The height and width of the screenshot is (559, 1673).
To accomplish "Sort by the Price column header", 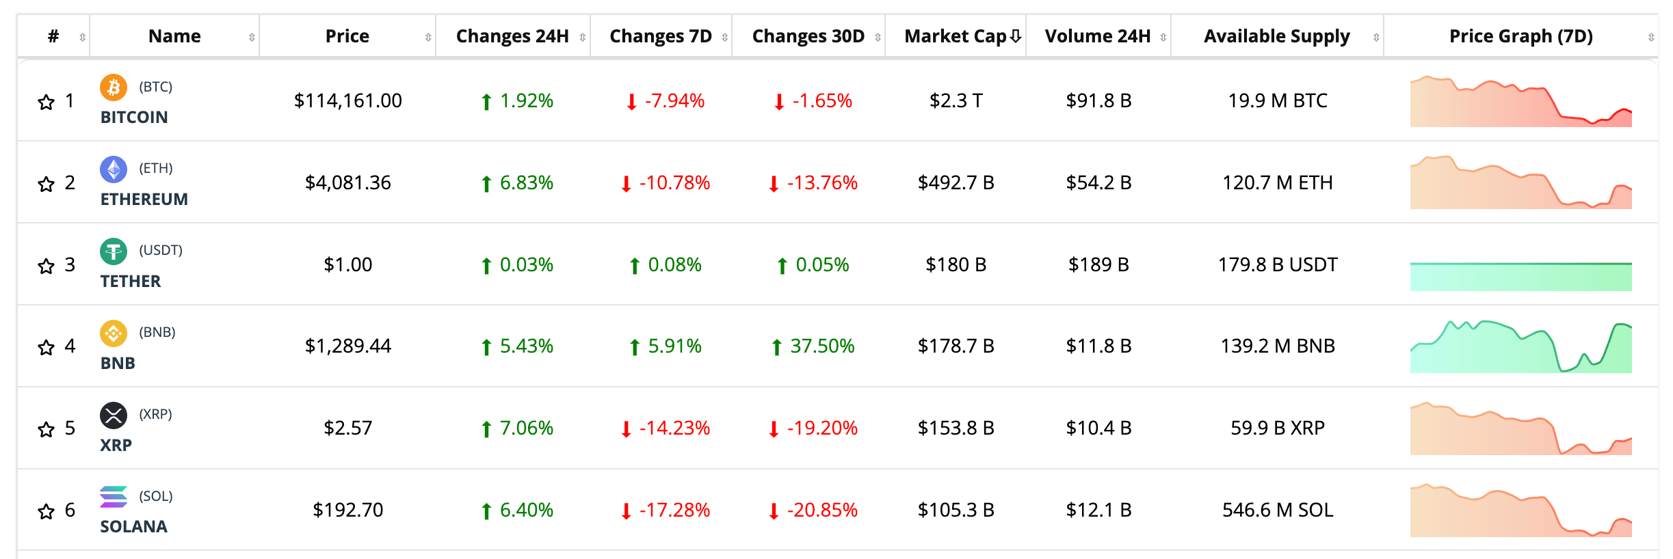I will pyautogui.click(x=347, y=36).
